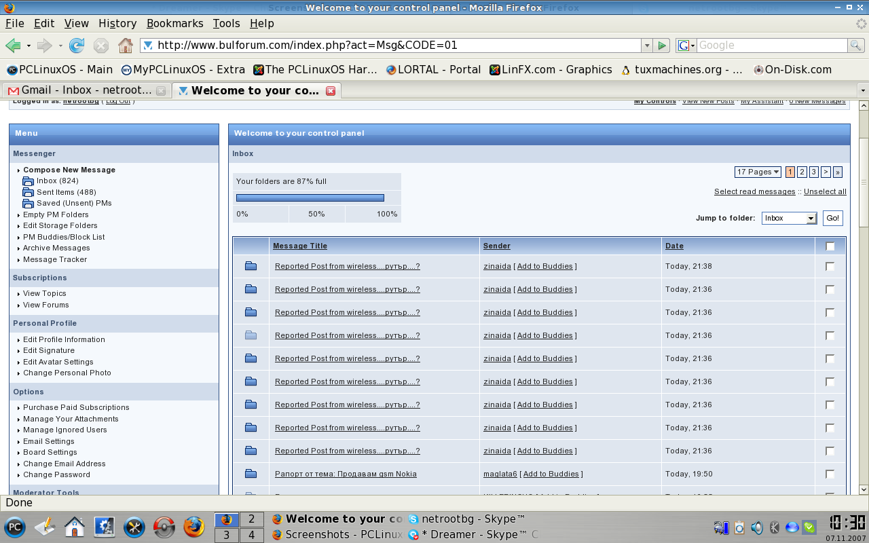Image resolution: width=869 pixels, height=543 pixels.
Task: Click the folder icon of the 21:38 message
Action: 251,266
